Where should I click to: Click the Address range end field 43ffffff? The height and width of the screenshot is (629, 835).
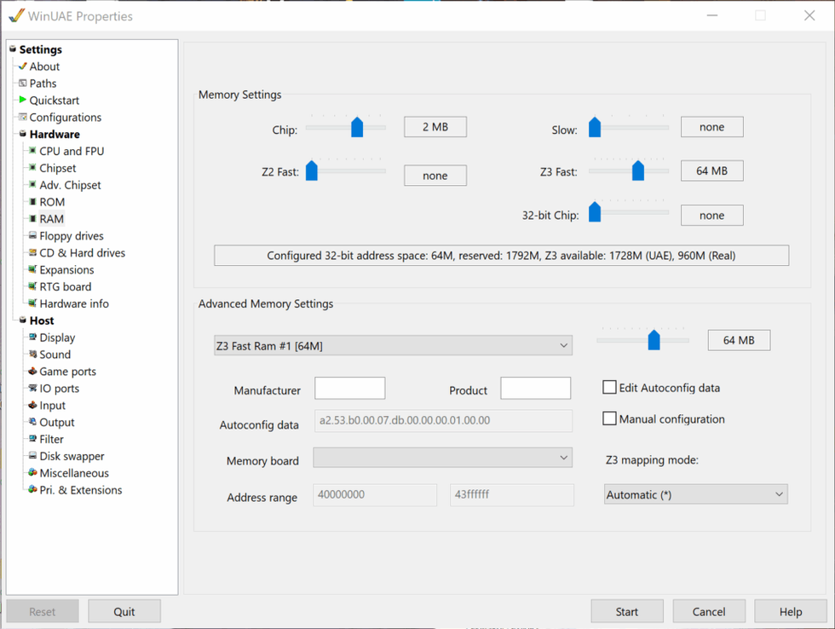pyautogui.click(x=512, y=495)
